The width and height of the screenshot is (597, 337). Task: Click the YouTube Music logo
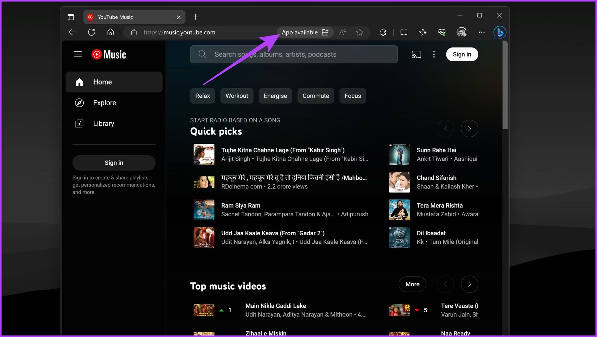click(x=109, y=54)
